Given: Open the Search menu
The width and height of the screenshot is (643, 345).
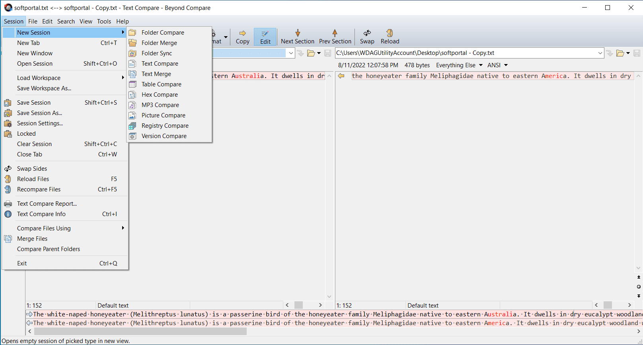Looking at the screenshot, I should coord(66,21).
